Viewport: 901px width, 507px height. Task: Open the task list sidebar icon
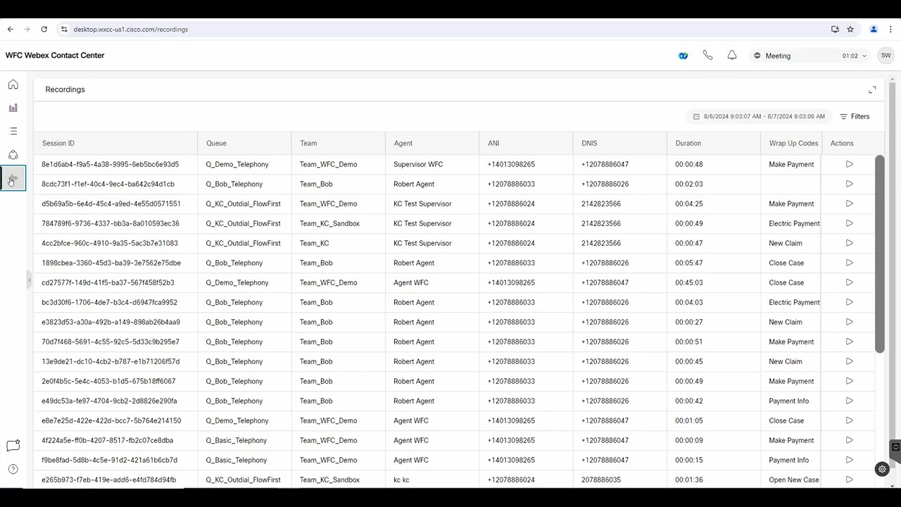[x=13, y=131]
